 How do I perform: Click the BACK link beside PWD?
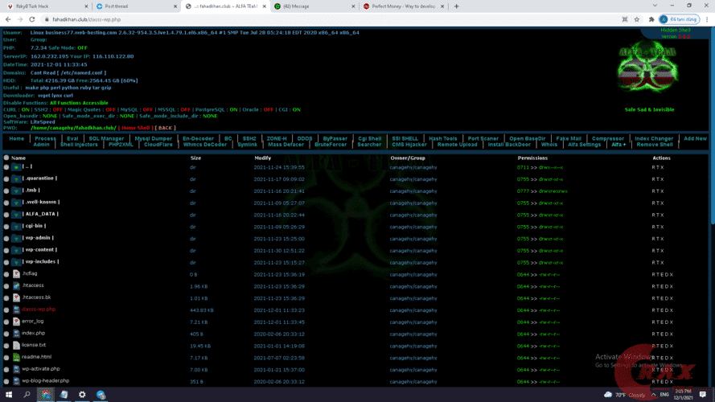(165, 128)
